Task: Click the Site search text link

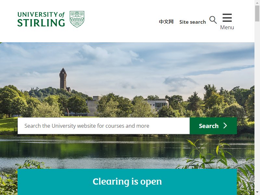Action: pos(192,22)
